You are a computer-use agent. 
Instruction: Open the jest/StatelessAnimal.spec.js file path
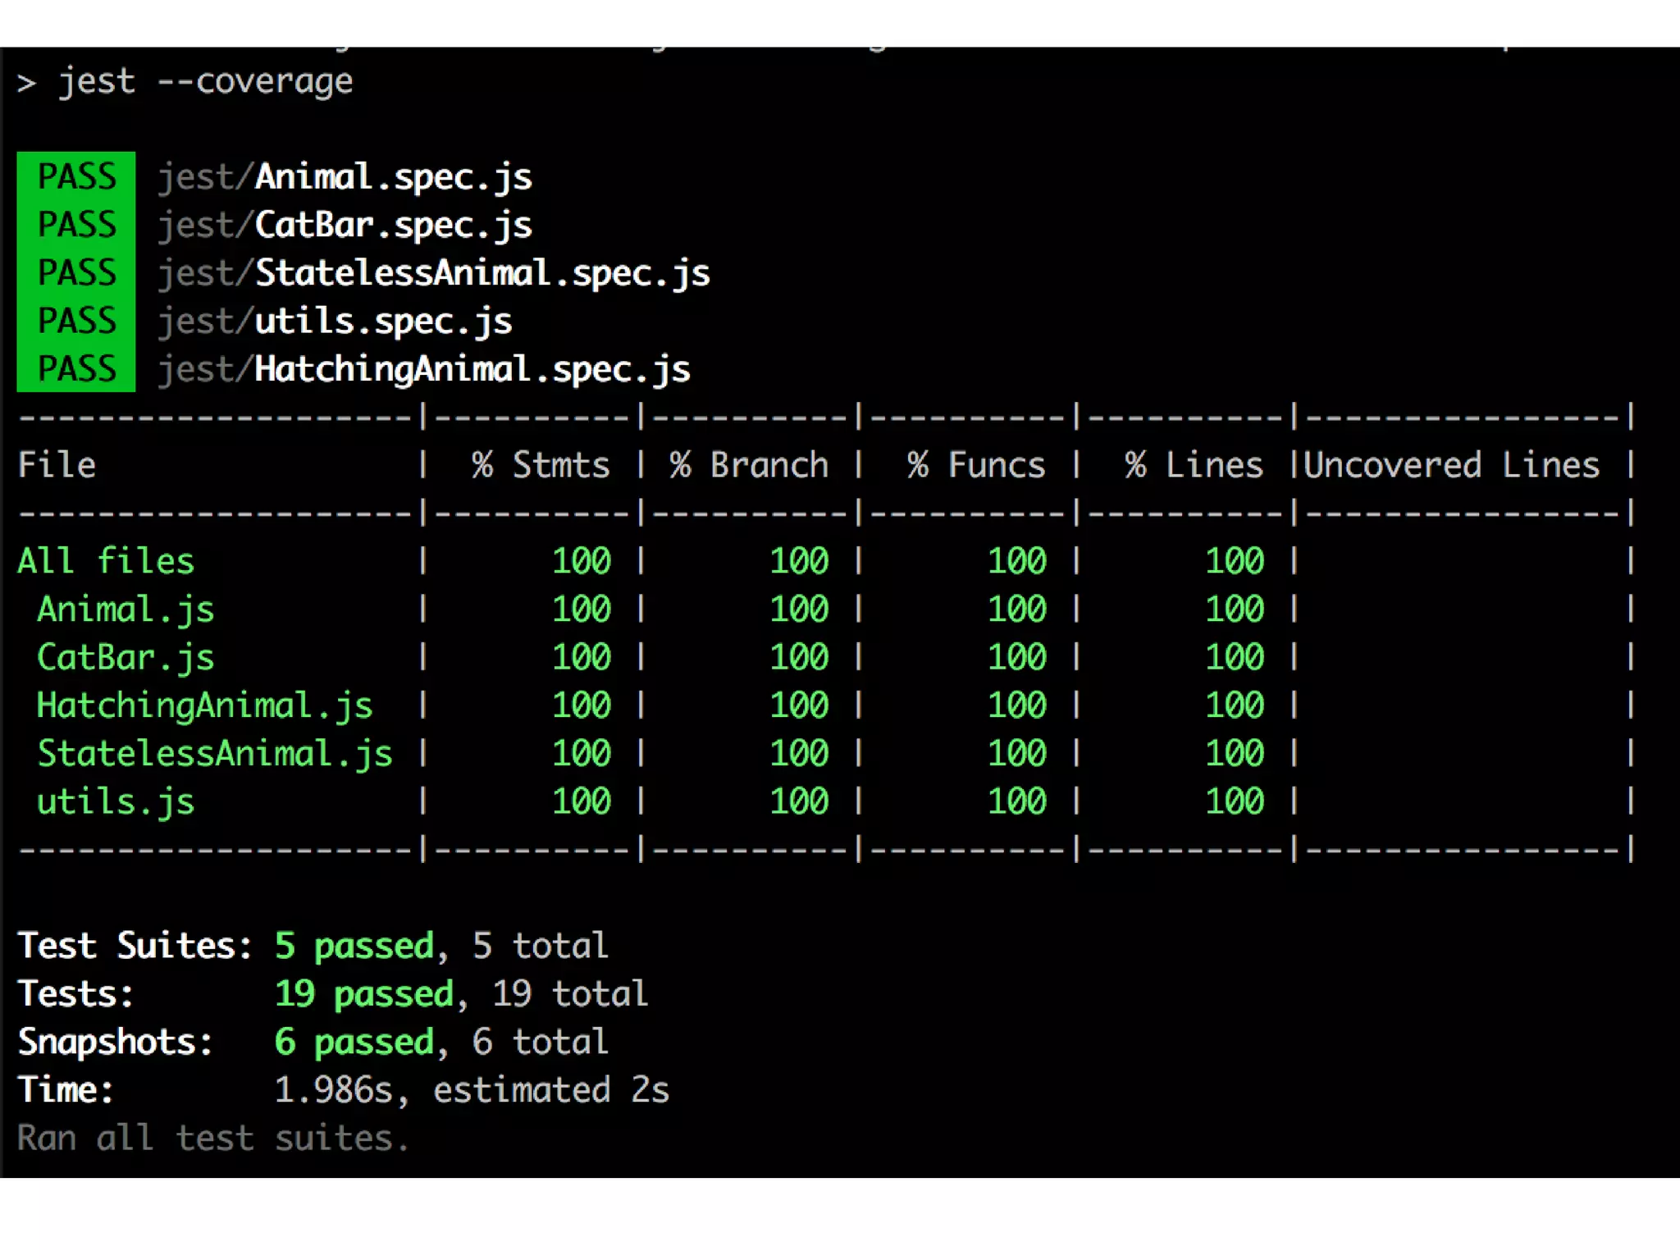[x=433, y=273]
